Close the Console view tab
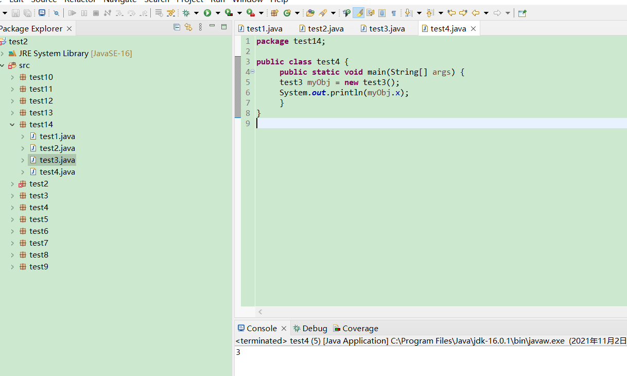Viewport: 627px width, 376px height. (284, 329)
